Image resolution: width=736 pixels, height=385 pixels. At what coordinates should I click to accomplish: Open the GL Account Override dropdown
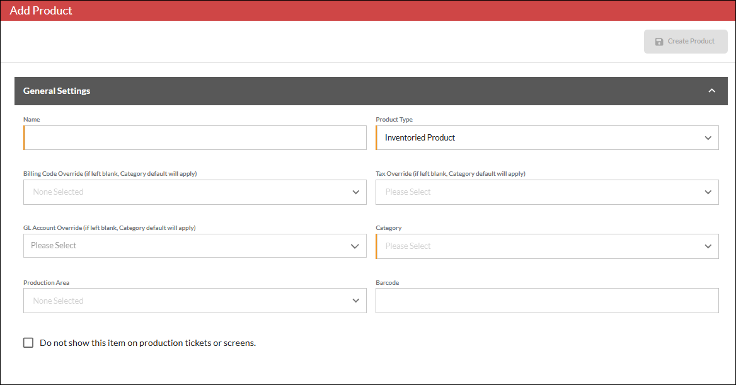[195, 246]
